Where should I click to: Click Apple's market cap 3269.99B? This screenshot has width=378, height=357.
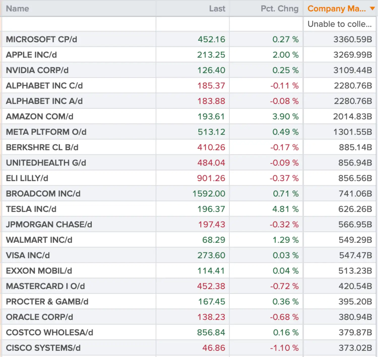click(x=353, y=55)
